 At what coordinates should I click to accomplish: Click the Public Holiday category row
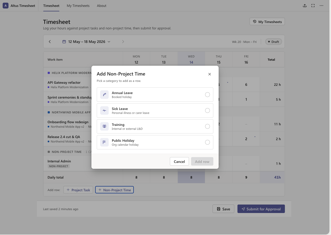pyautogui.click(x=155, y=142)
